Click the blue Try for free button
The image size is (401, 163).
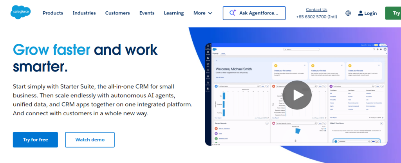(35, 140)
